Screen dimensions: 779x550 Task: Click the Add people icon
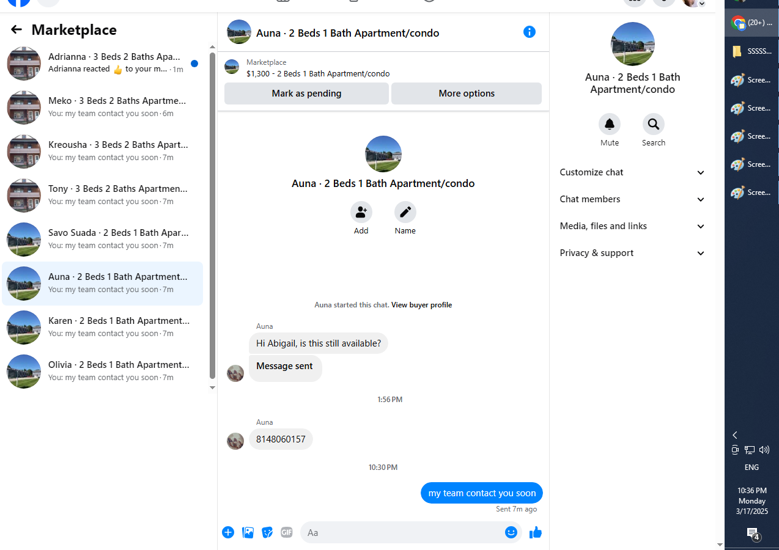pyautogui.click(x=361, y=212)
